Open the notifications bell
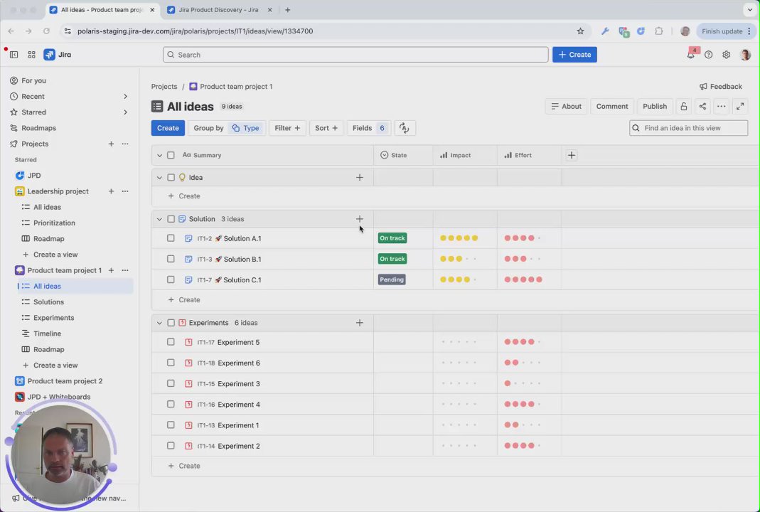This screenshot has width=760, height=512. tap(691, 55)
